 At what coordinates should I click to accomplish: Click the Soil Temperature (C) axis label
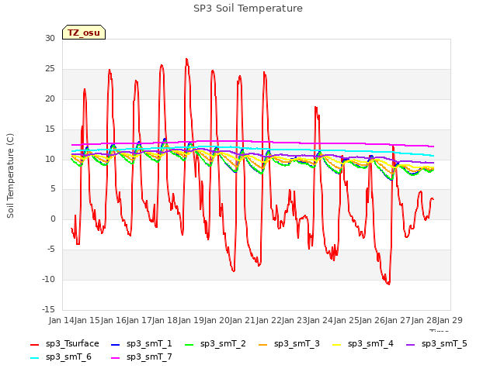(x=10, y=176)
